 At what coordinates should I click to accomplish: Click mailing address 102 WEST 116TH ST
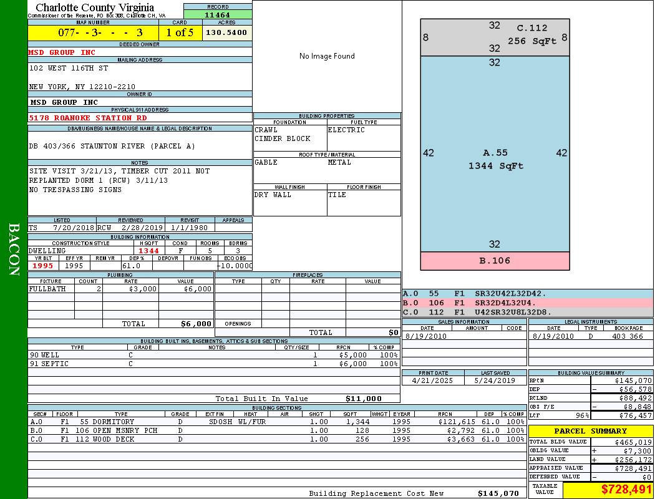click(69, 68)
